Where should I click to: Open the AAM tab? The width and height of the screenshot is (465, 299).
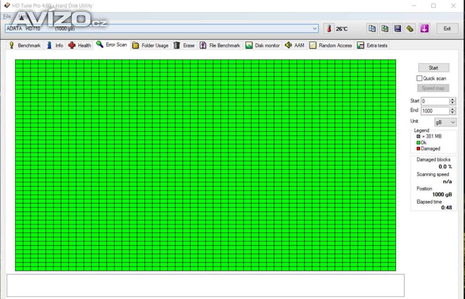click(x=294, y=45)
